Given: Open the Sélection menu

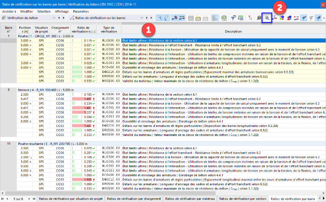Looking at the screenshot, I should click(44, 12).
